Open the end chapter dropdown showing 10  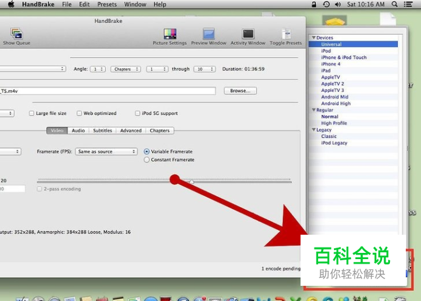tap(204, 69)
